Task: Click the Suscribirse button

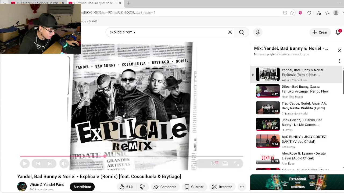Action: tap(82, 187)
